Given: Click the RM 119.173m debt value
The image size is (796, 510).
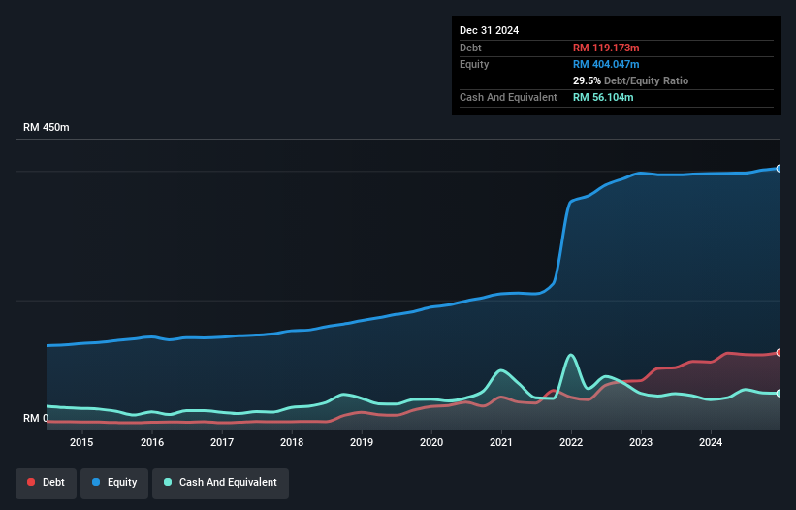Looking at the screenshot, I should click(606, 48).
